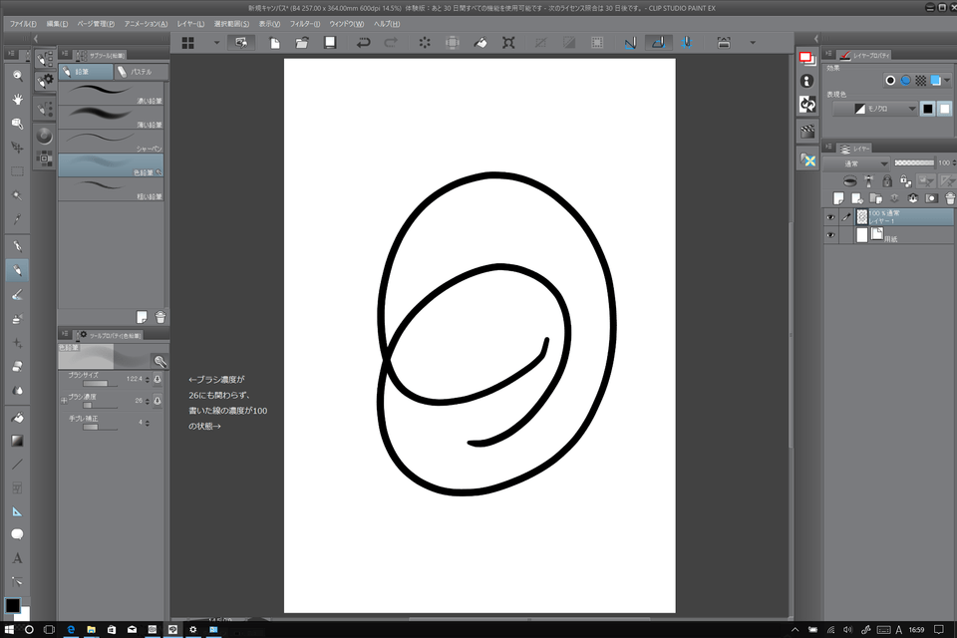The image size is (957, 638).
Task: Delete the sub tool with the trash icon
Action: pos(160,316)
